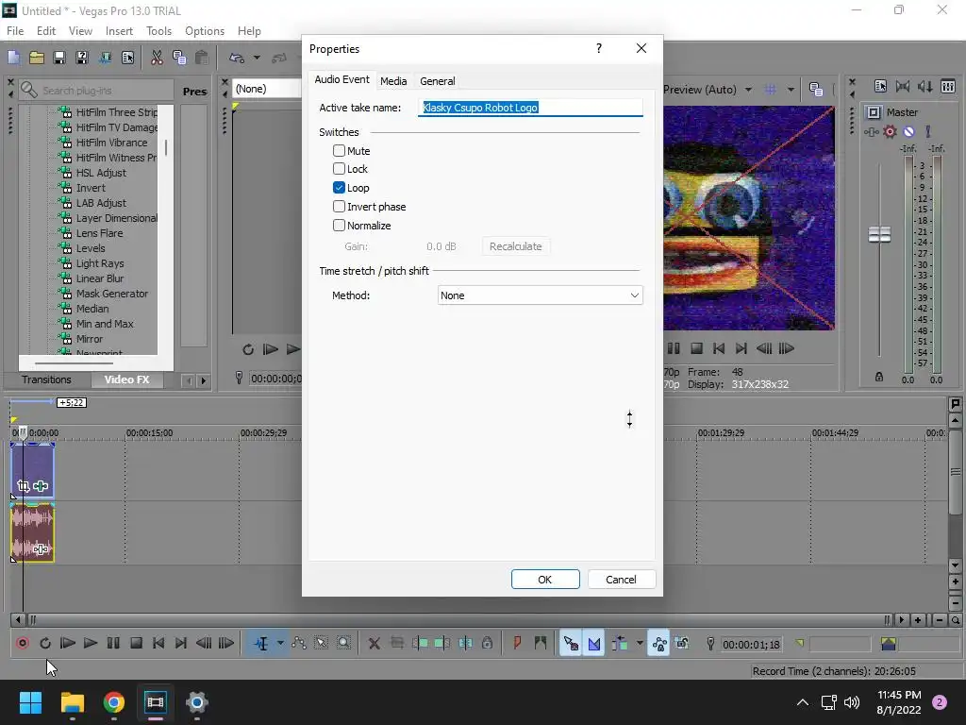966x725 pixels.
Task: Click the record button in transport bar
Action: (23, 644)
